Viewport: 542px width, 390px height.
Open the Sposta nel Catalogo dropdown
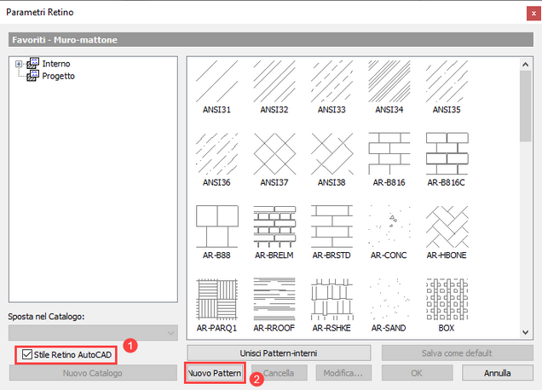[94, 333]
